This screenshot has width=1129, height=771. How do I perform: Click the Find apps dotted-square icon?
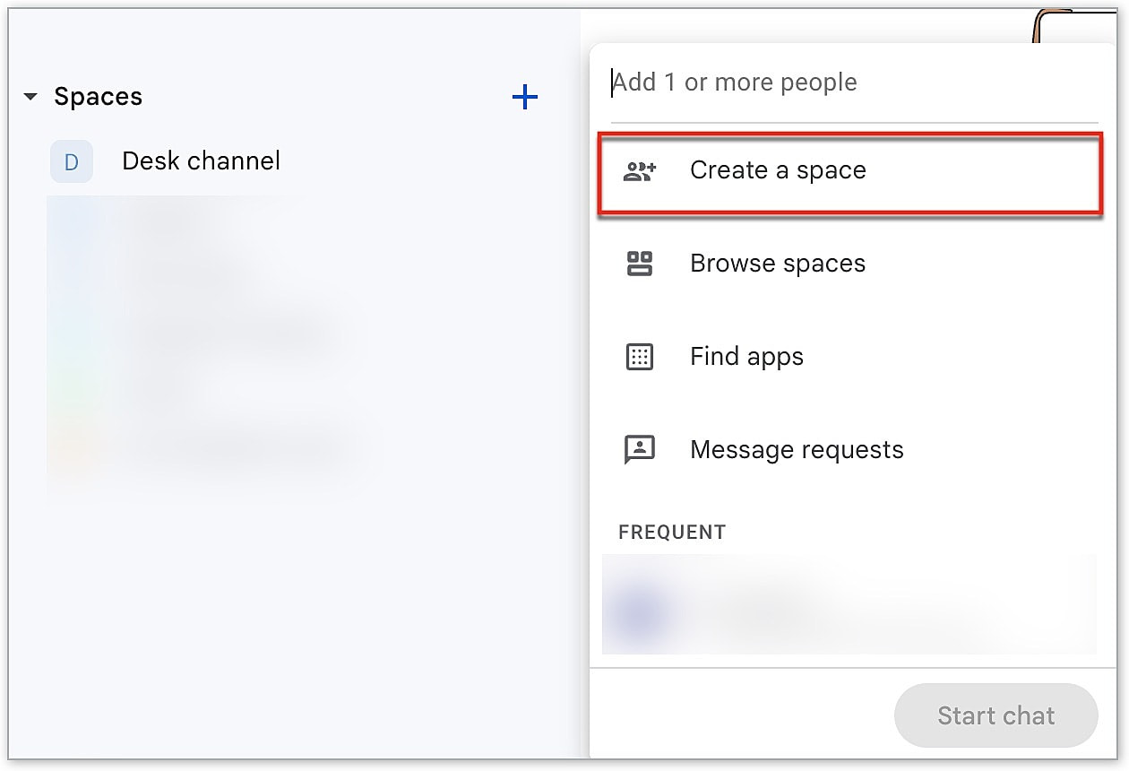click(x=640, y=357)
